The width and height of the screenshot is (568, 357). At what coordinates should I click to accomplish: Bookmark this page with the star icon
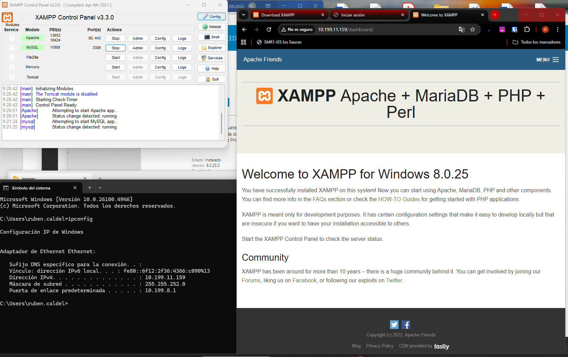[473, 29]
